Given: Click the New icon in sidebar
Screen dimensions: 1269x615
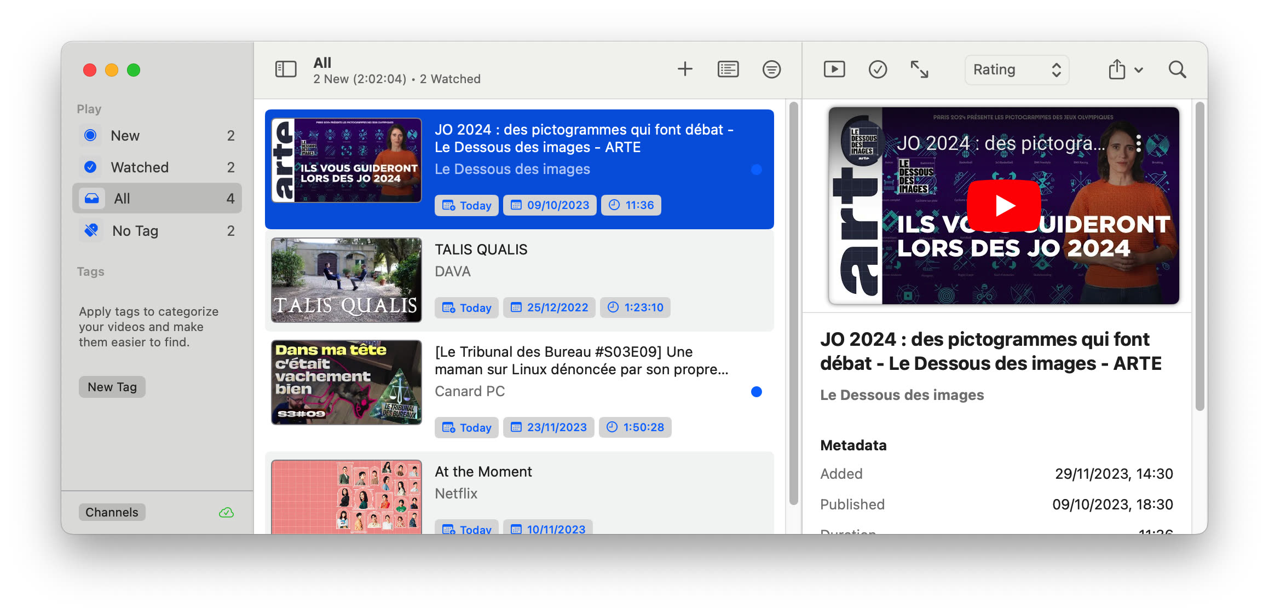Looking at the screenshot, I should [x=91, y=135].
